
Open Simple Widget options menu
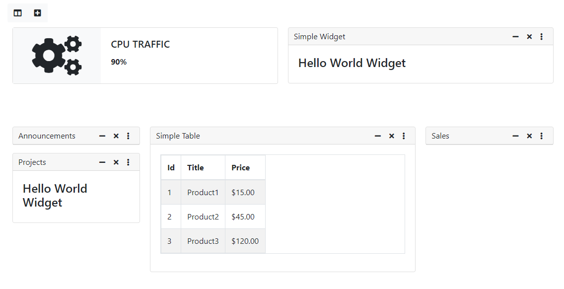coord(541,36)
